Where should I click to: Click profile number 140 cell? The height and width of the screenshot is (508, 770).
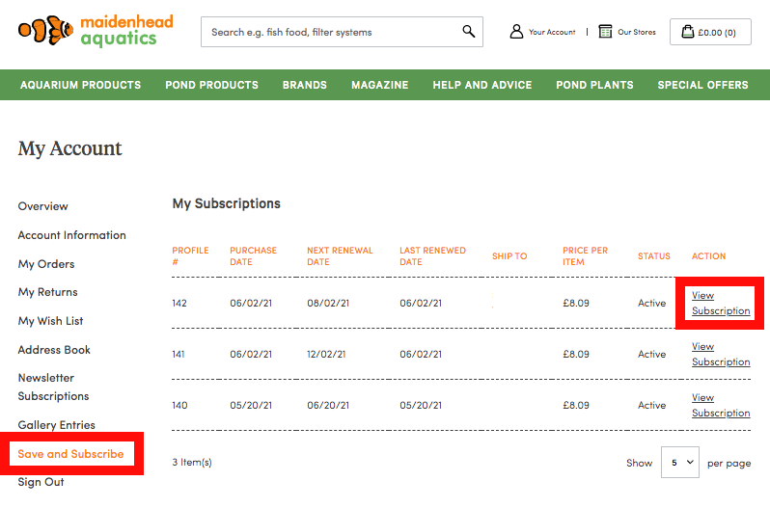tap(179, 405)
